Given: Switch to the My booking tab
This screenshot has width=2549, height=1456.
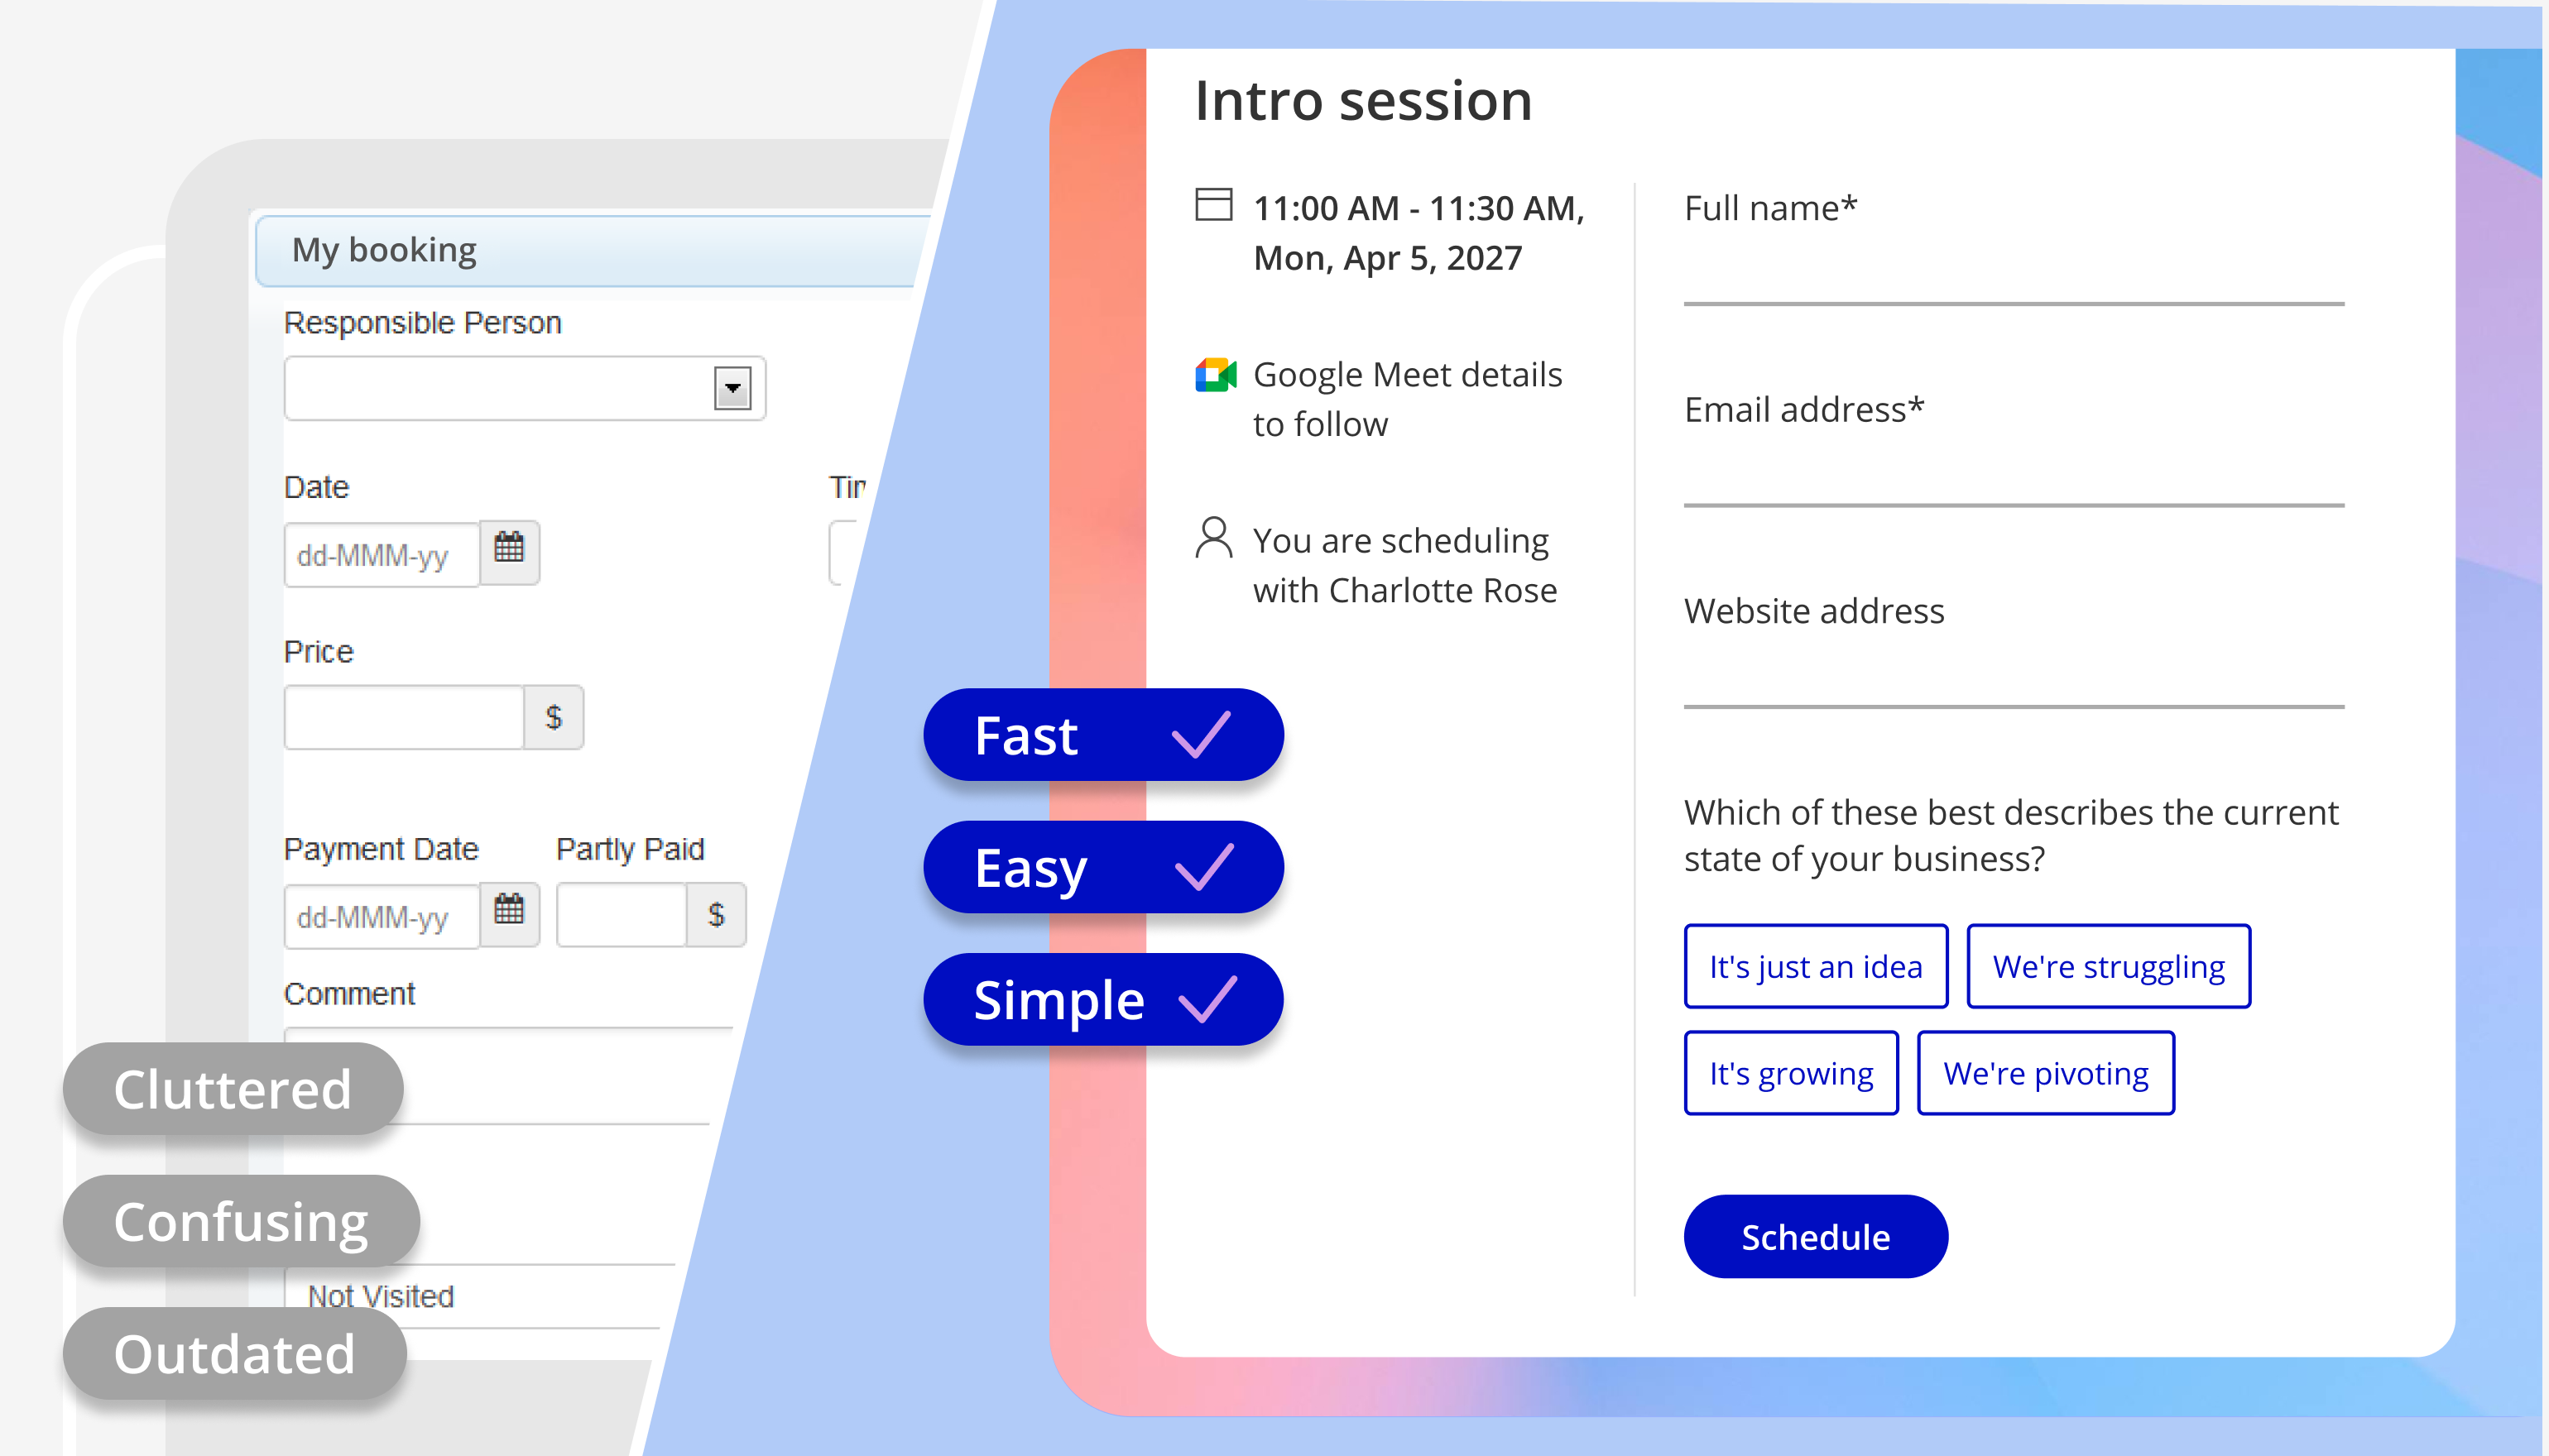Looking at the screenshot, I should coord(384,249).
